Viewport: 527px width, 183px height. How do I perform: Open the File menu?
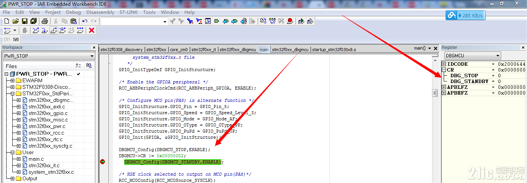point(7,12)
